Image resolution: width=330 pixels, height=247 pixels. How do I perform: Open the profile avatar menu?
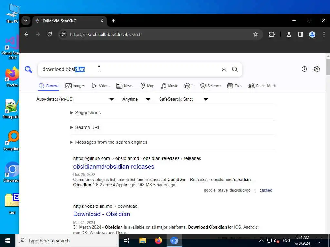[312, 34]
